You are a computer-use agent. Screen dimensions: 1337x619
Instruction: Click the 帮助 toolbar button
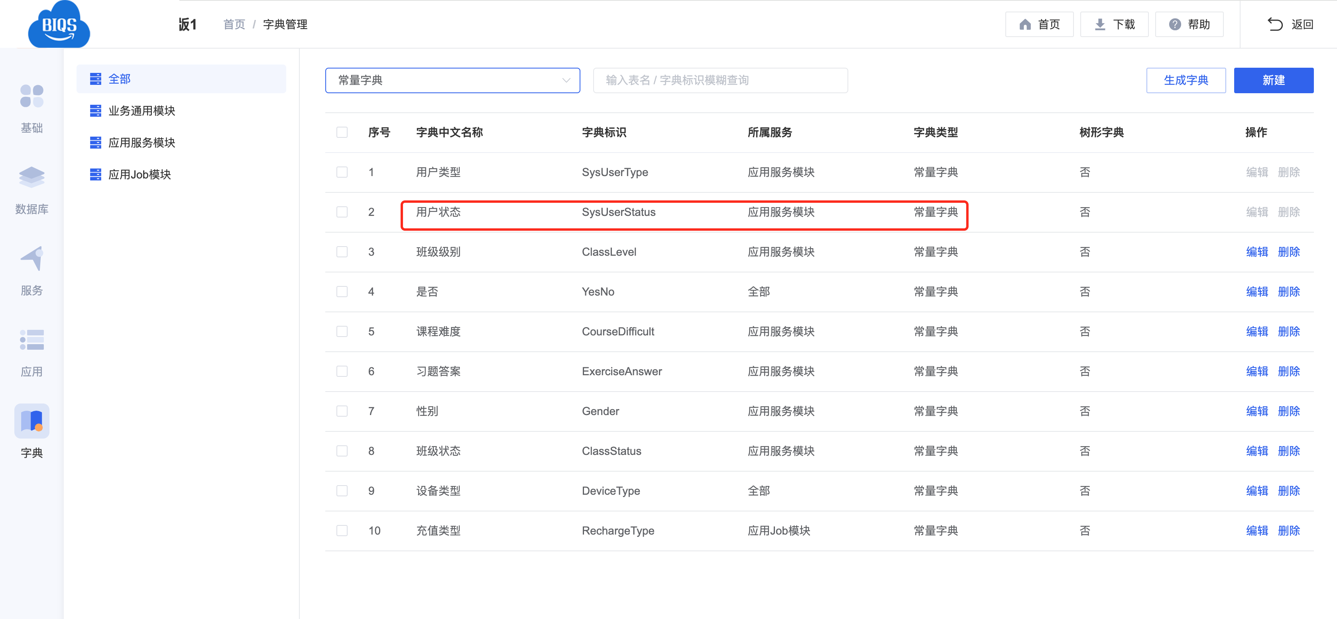pyautogui.click(x=1189, y=24)
